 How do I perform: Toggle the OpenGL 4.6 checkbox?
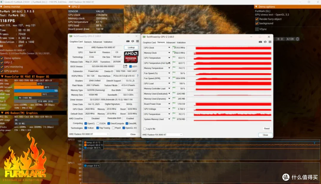(124, 128)
